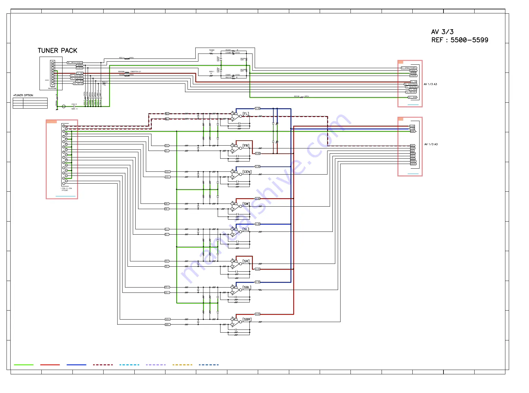Select the dark red dashed legend line
This screenshot has height=393, width=529.
103,365
